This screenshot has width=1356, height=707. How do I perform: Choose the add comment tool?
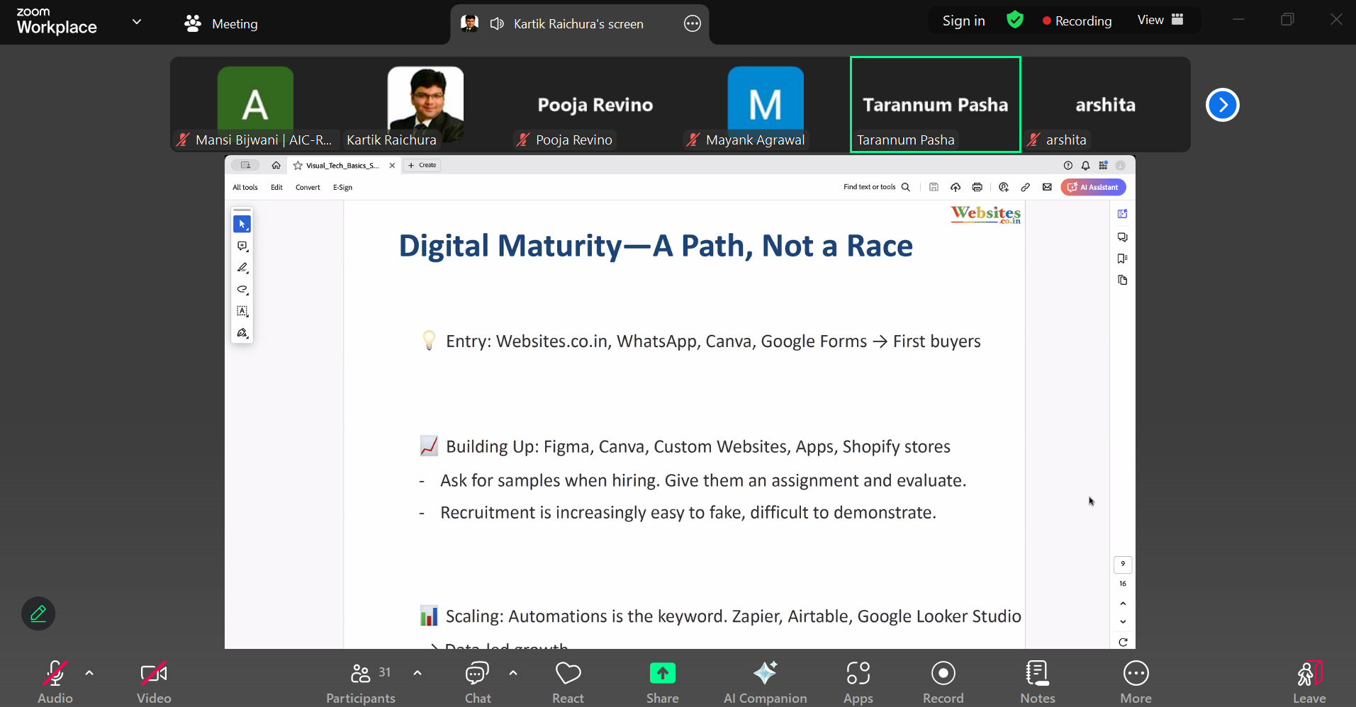click(x=242, y=246)
